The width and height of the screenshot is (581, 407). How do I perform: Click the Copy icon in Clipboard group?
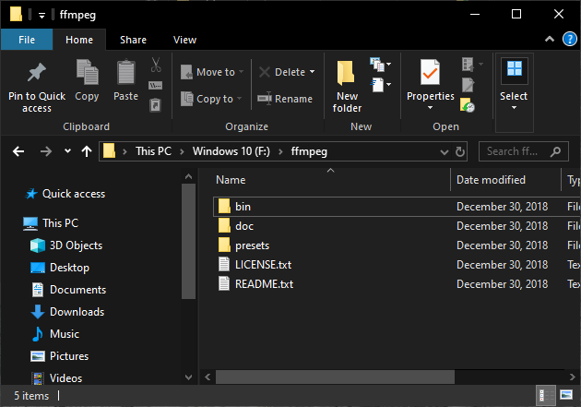pyautogui.click(x=88, y=74)
